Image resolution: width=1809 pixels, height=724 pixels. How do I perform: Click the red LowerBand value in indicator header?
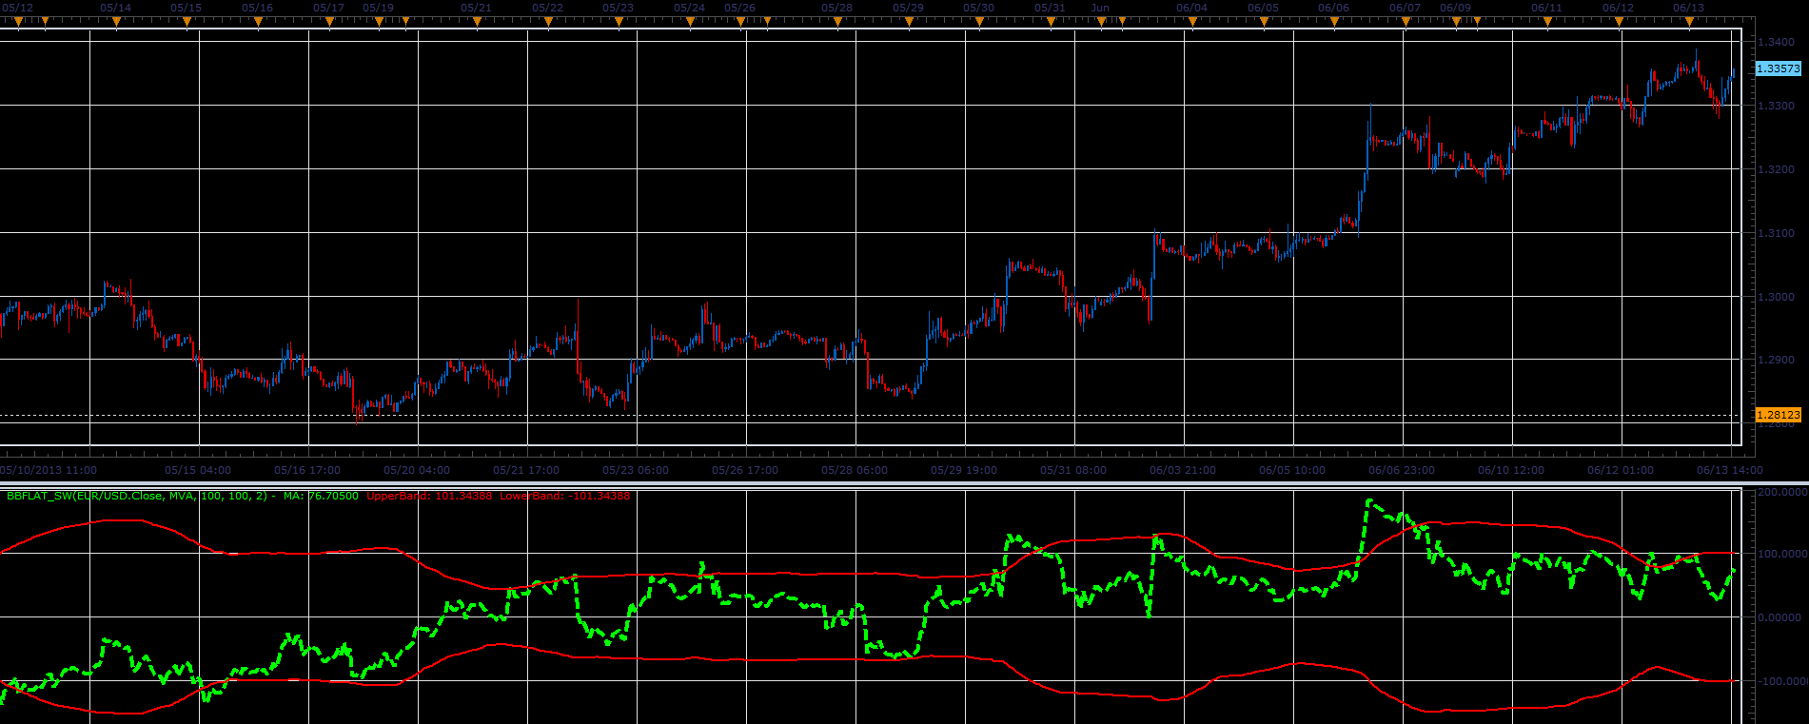click(564, 496)
